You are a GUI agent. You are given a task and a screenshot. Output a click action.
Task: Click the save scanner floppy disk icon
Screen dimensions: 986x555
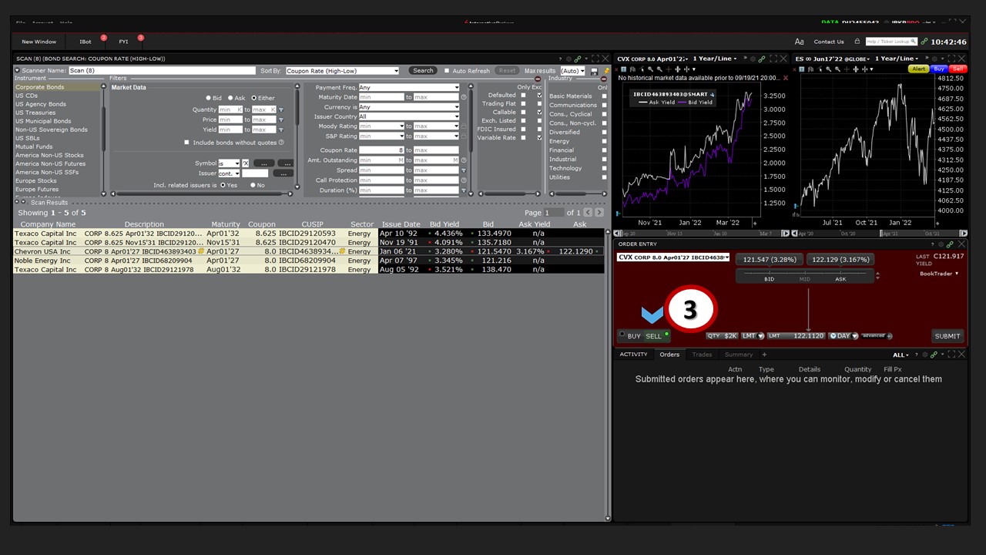tap(594, 71)
